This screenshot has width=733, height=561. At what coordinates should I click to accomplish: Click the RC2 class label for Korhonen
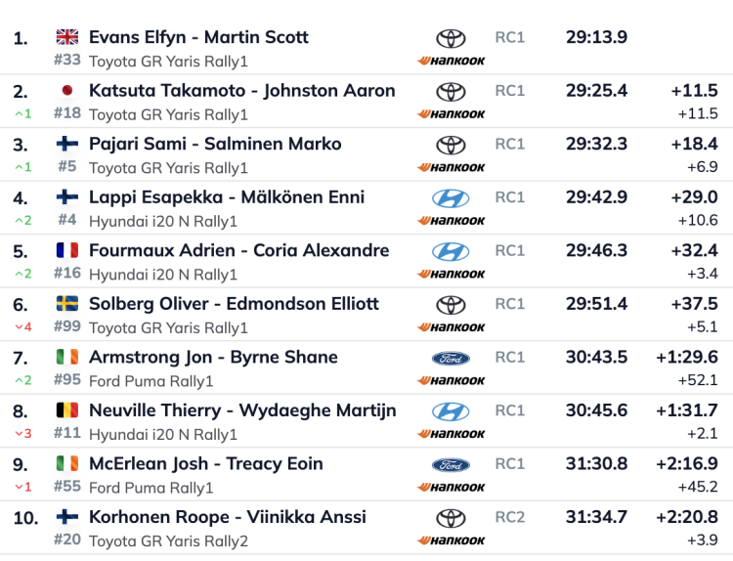tap(510, 517)
